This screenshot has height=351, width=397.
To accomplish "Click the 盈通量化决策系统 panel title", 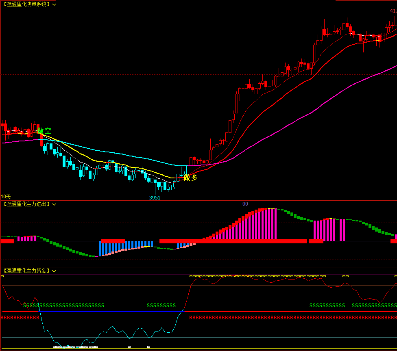I will (x=26, y=4).
